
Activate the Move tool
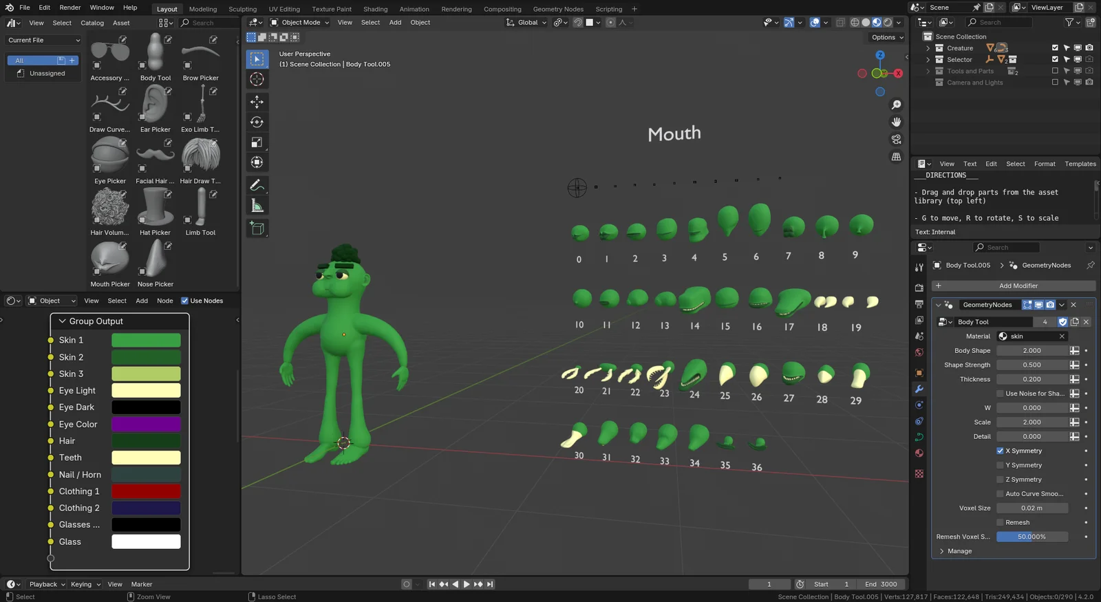tap(257, 102)
